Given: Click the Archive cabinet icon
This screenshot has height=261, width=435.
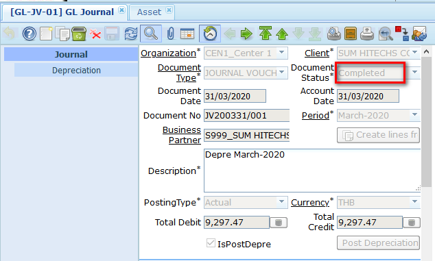Looking at the screenshot, I should 351,34.
